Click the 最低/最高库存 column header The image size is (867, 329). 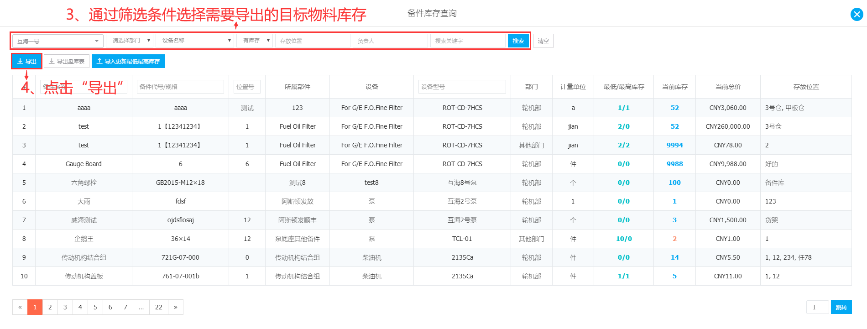pyautogui.click(x=624, y=87)
